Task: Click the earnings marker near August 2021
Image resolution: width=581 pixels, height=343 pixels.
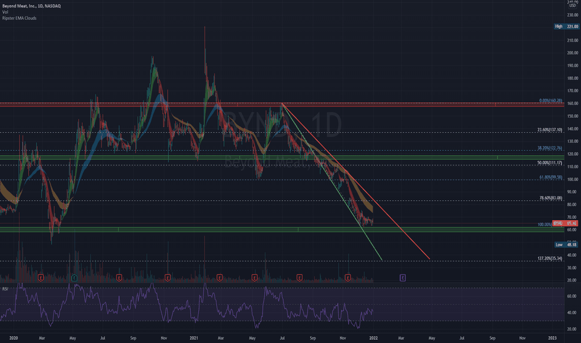Action: pyautogui.click(x=299, y=278)
